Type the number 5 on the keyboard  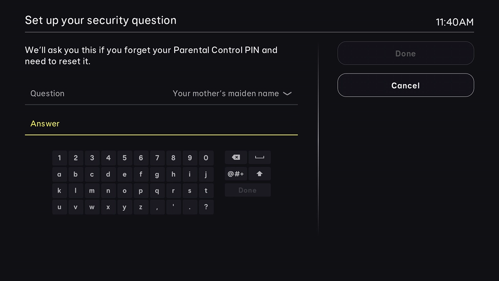point(124,157)
